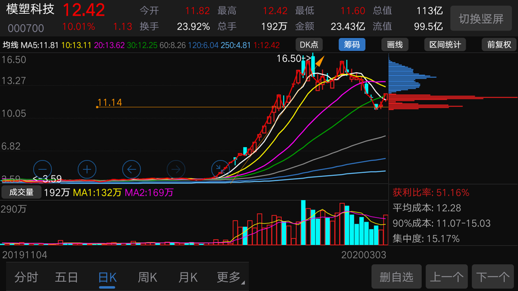Open the 画线 drawing tool
This screenshot has height=291, width=518.
click(x=395, y=45)
